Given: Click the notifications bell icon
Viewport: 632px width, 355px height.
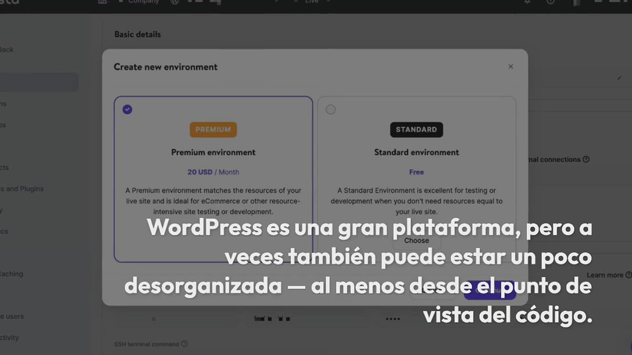Looking at the screenshot, I should pyautogui.click(x=527, y=2).
